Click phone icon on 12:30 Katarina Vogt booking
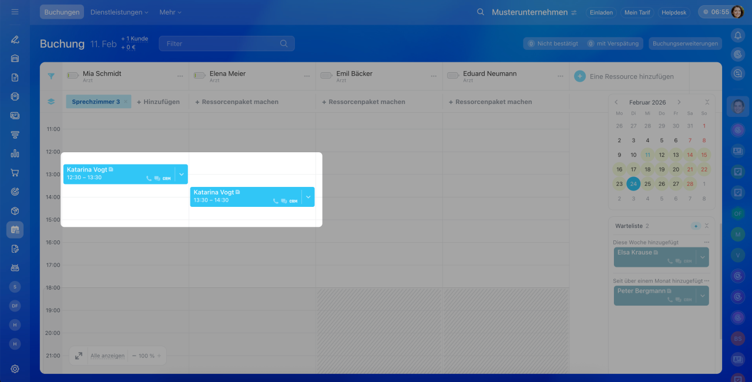Image resolution: width=752 pixels, height=382 pixels. click(x=149, y=178)
